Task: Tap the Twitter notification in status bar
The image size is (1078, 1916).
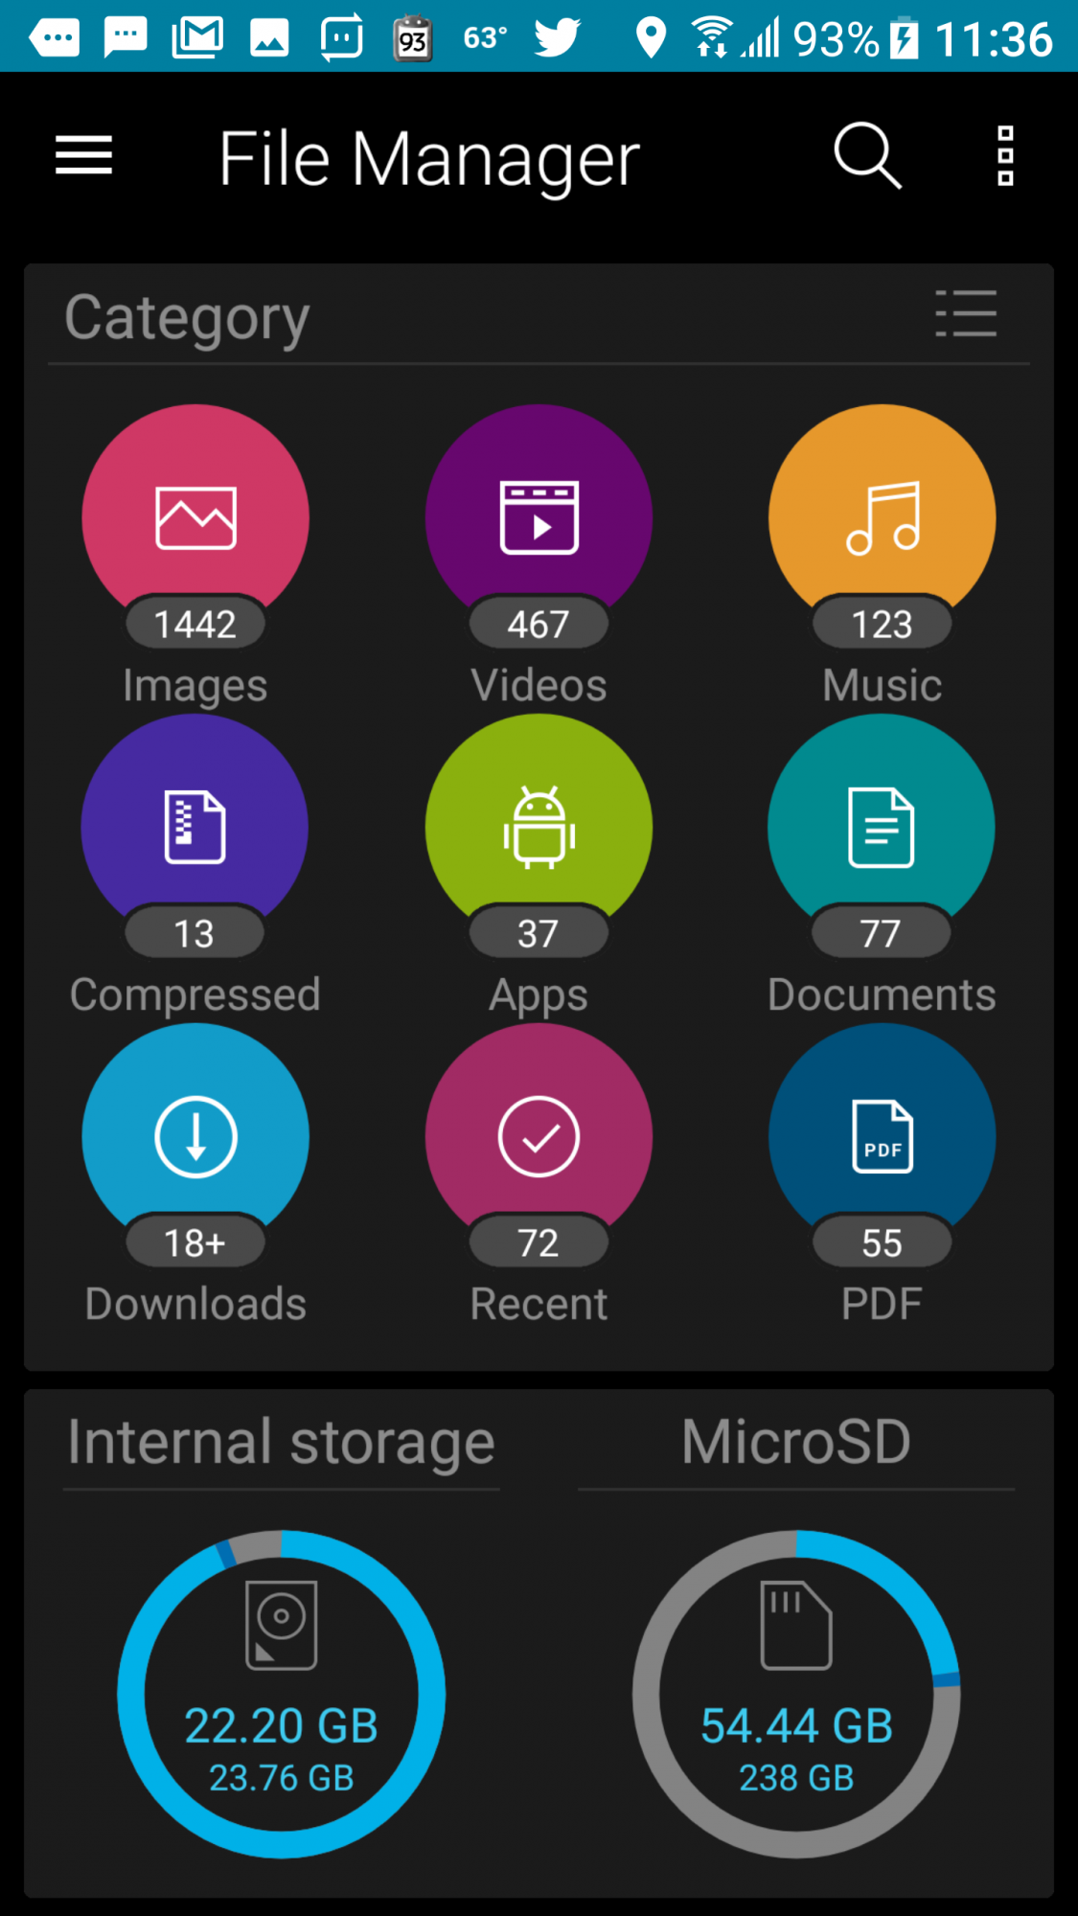Action: click(558, 37)
